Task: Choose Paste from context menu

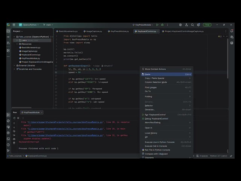Action: pyautogui.click(x=166, y=74)
